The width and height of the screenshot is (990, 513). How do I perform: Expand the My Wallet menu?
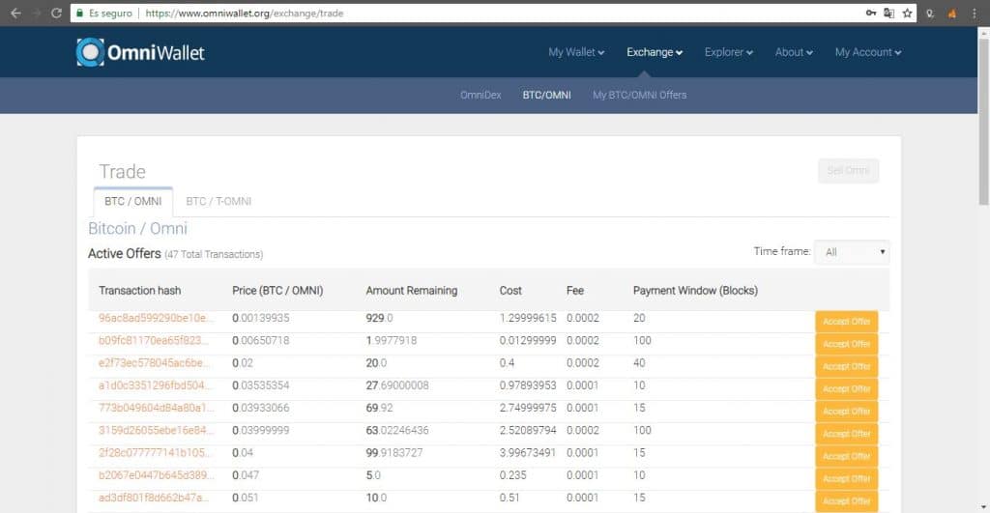576,52
